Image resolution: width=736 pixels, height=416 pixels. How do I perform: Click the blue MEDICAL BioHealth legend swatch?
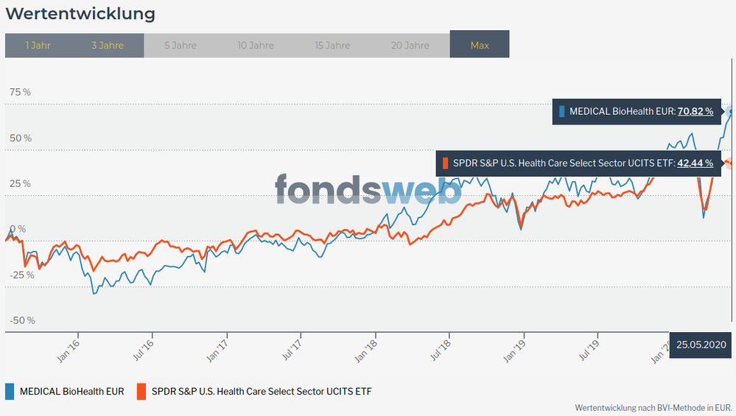click(x=10, y=391)
